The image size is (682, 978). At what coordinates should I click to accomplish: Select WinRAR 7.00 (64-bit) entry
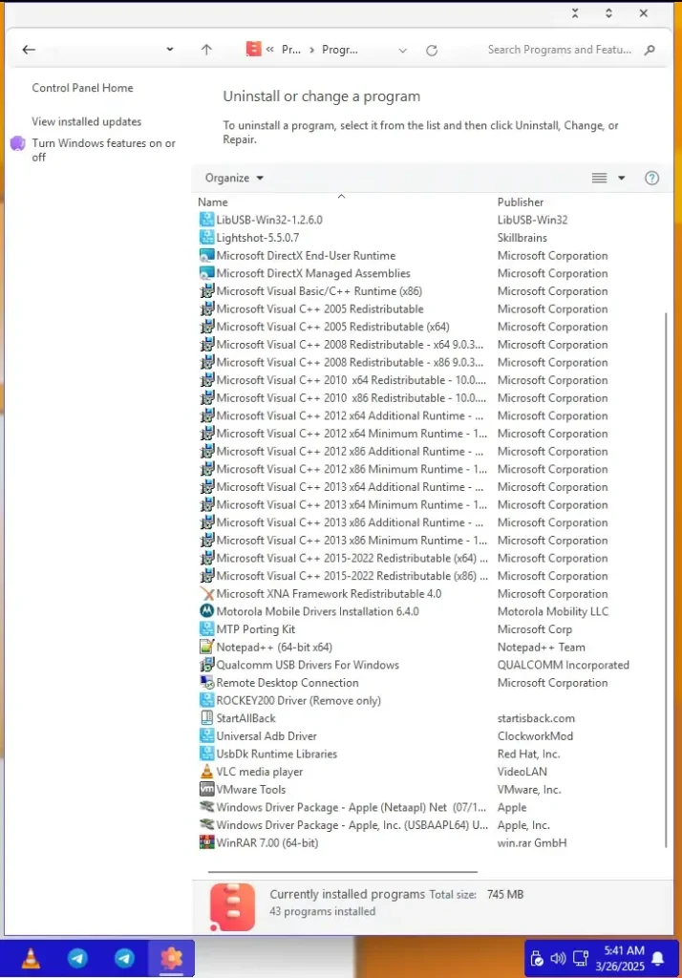[x=266, y=842]
